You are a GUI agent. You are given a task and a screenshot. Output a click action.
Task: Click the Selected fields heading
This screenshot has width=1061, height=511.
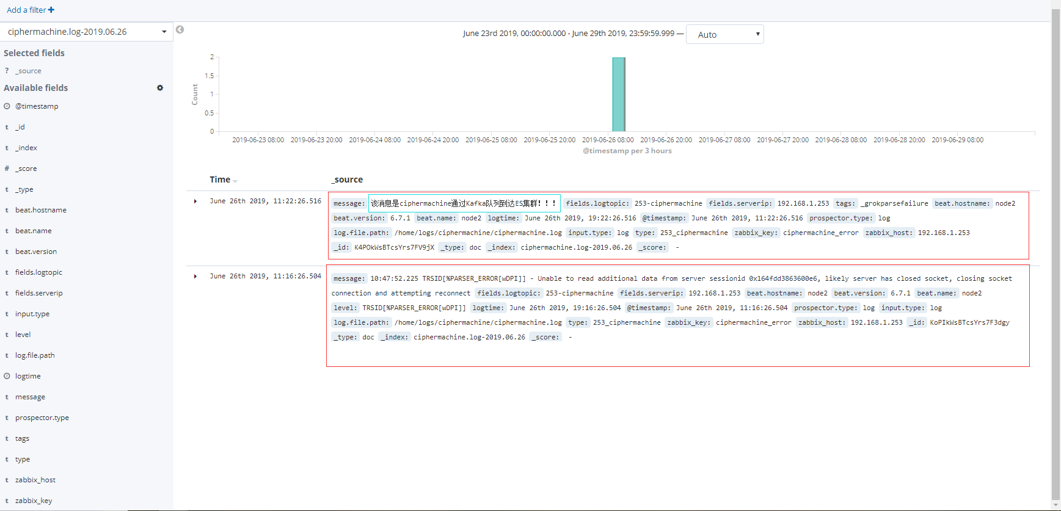(34, 53)
